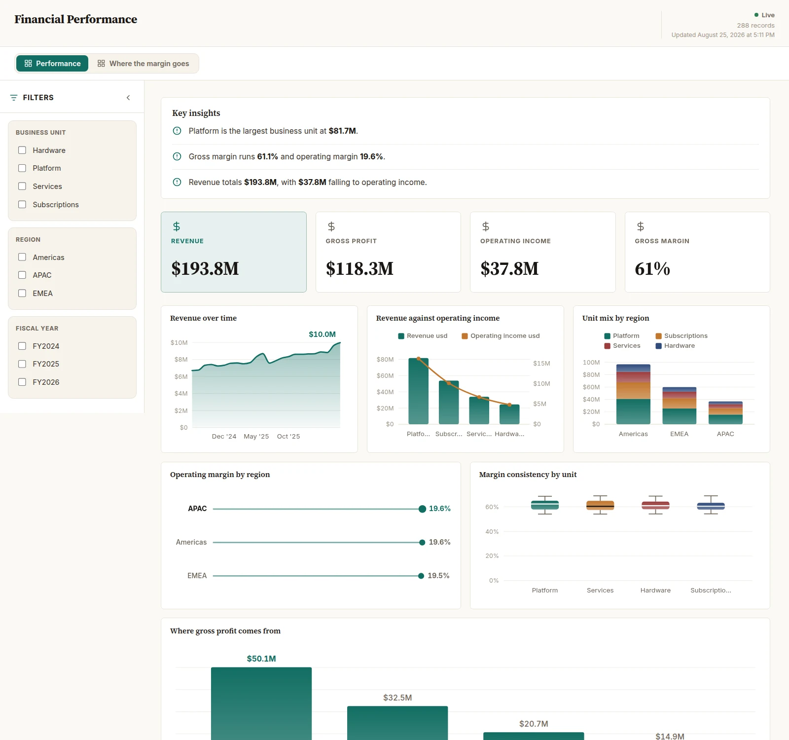The image size is (789, 740).
Task: Select the Operating Income KPI card
Action: point(543,252)
